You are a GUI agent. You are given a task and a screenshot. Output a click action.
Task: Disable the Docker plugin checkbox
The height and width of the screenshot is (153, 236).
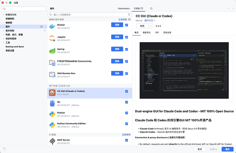click(x=127, y=25)
